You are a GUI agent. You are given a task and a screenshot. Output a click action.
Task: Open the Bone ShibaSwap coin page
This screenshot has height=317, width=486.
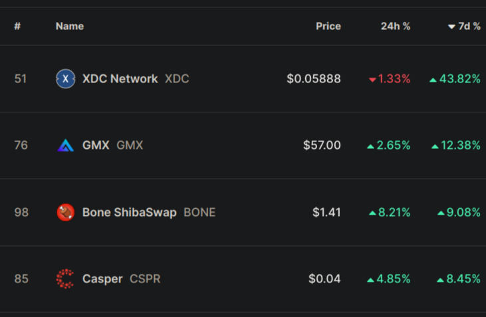pos(130,212)
